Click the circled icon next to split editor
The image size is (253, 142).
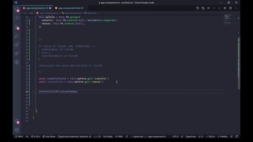pos(225,8)
